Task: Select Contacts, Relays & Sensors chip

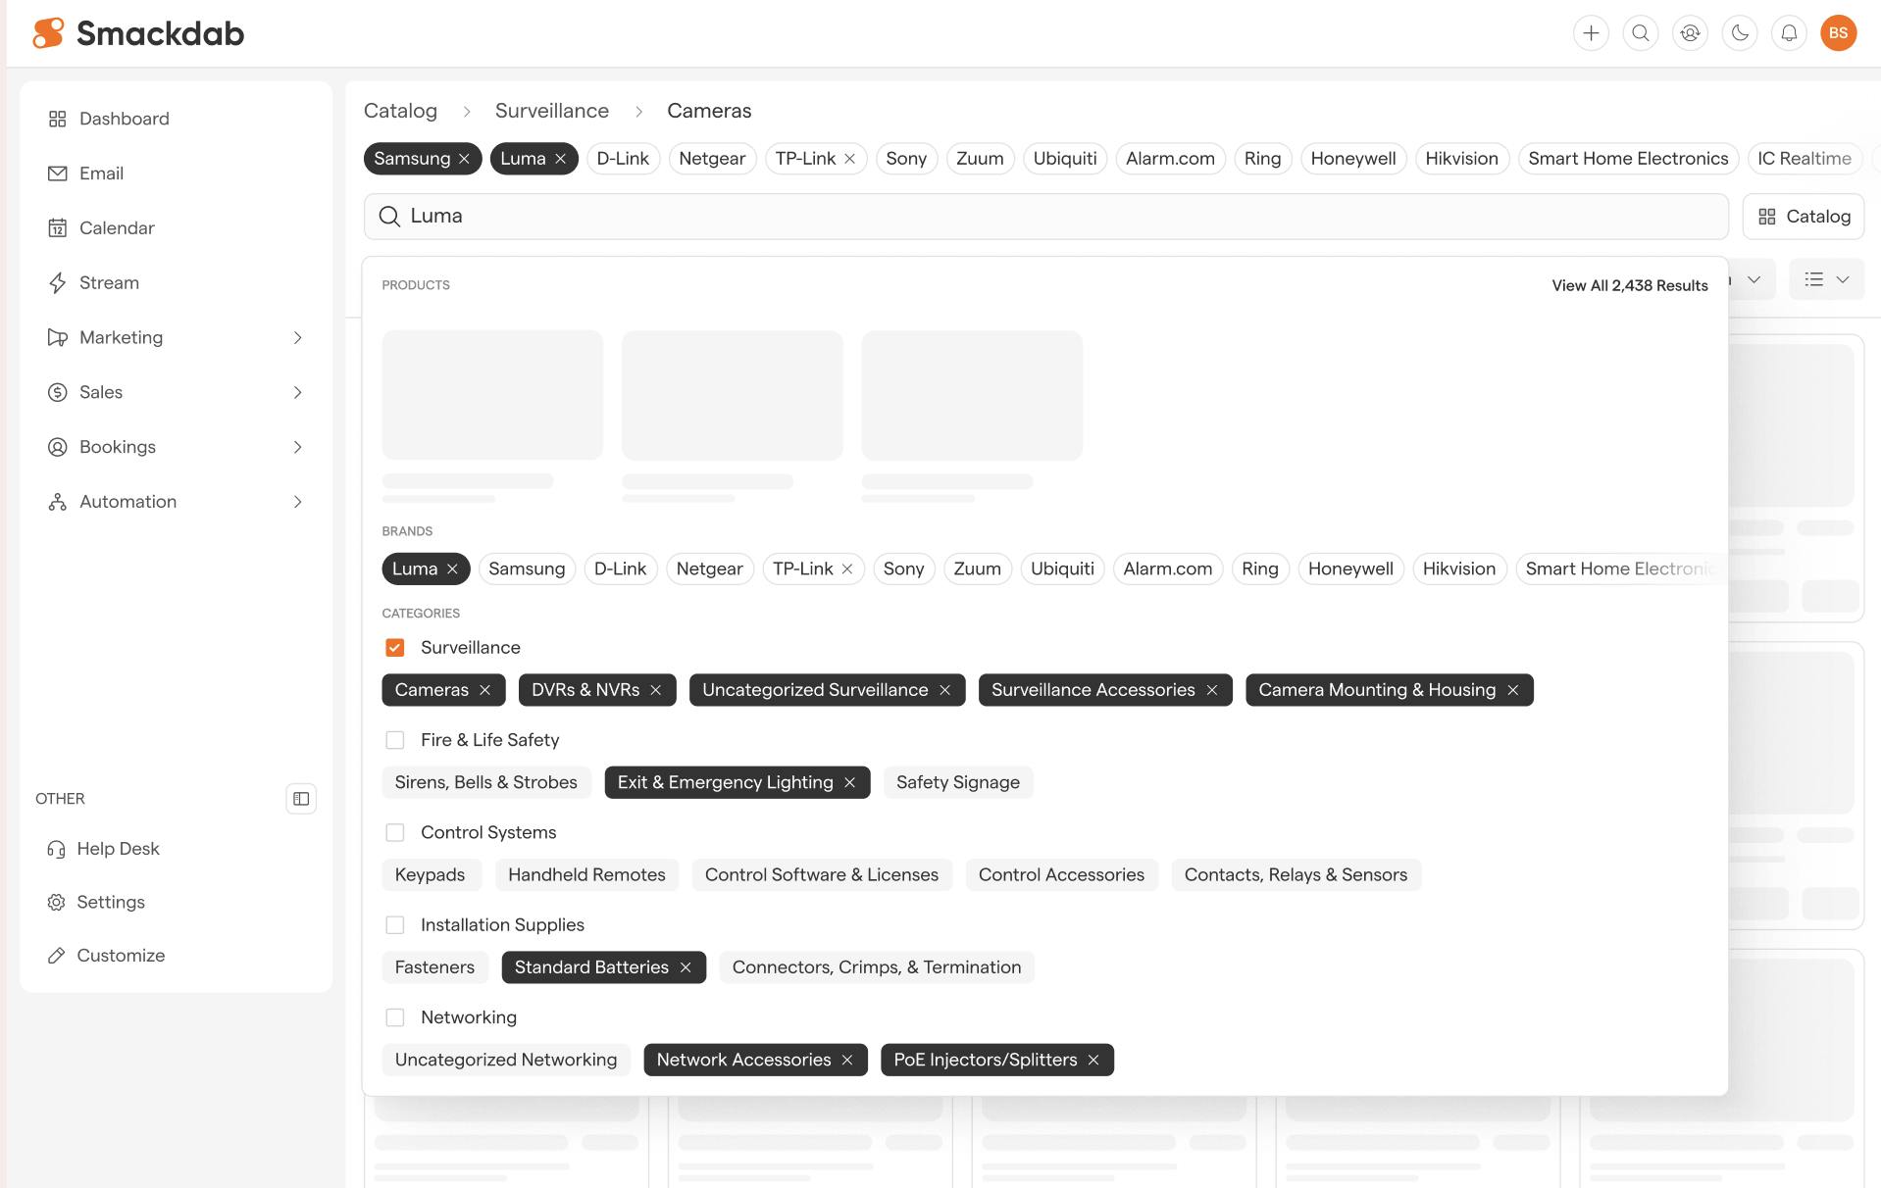Action: (x=1296, y=875)
